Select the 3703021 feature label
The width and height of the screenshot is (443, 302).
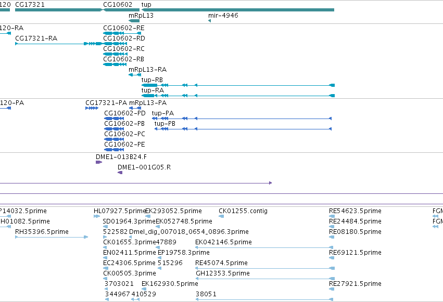119,284
